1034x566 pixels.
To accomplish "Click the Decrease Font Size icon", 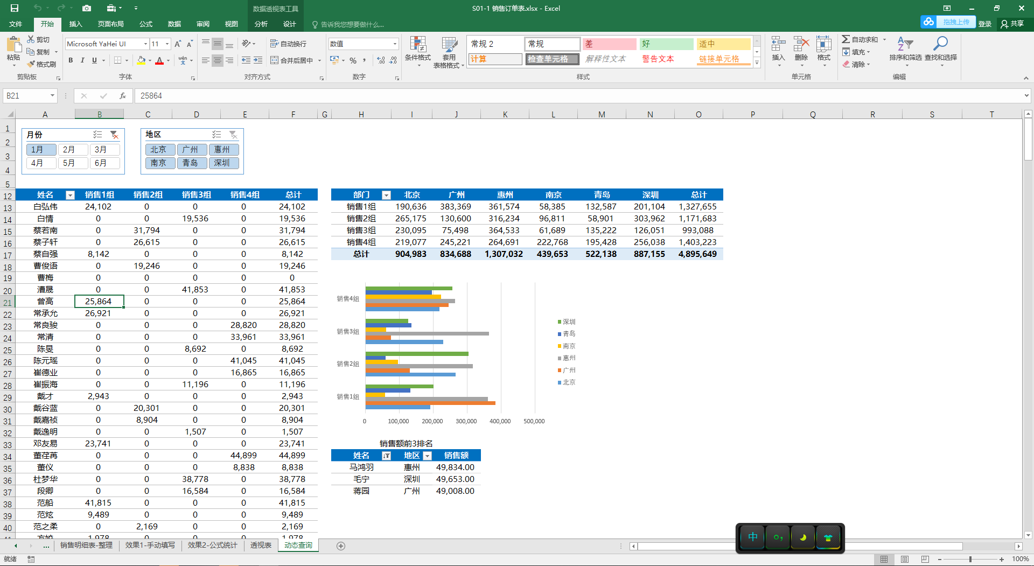I will click(x=190, y=44).
